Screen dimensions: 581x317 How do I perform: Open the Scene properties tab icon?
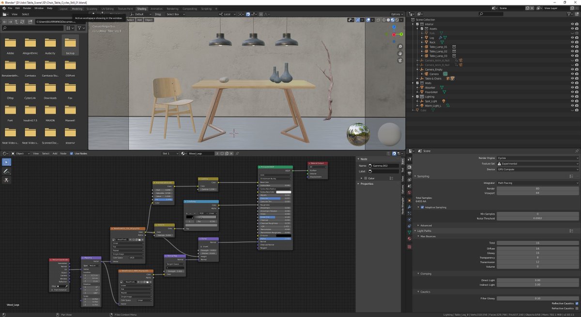pyautogui.click(x=409, y=187)
